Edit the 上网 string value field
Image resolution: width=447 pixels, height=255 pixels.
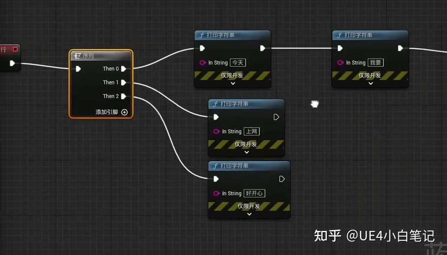click(252, 132)
